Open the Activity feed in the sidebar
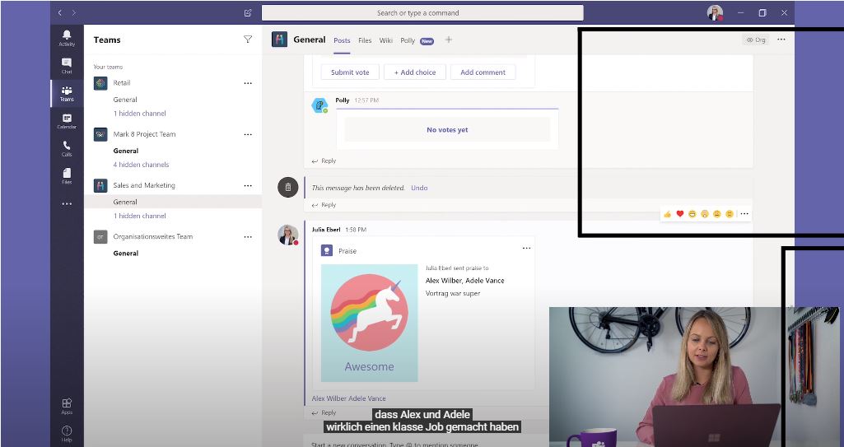 [x=67, y=38]
